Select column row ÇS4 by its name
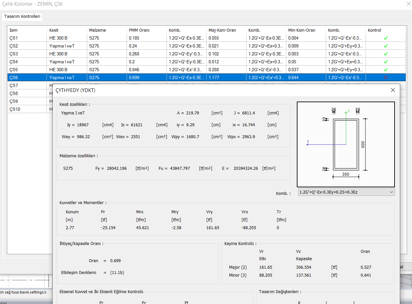This screenshot has height=304, width=412. (14, 62)
